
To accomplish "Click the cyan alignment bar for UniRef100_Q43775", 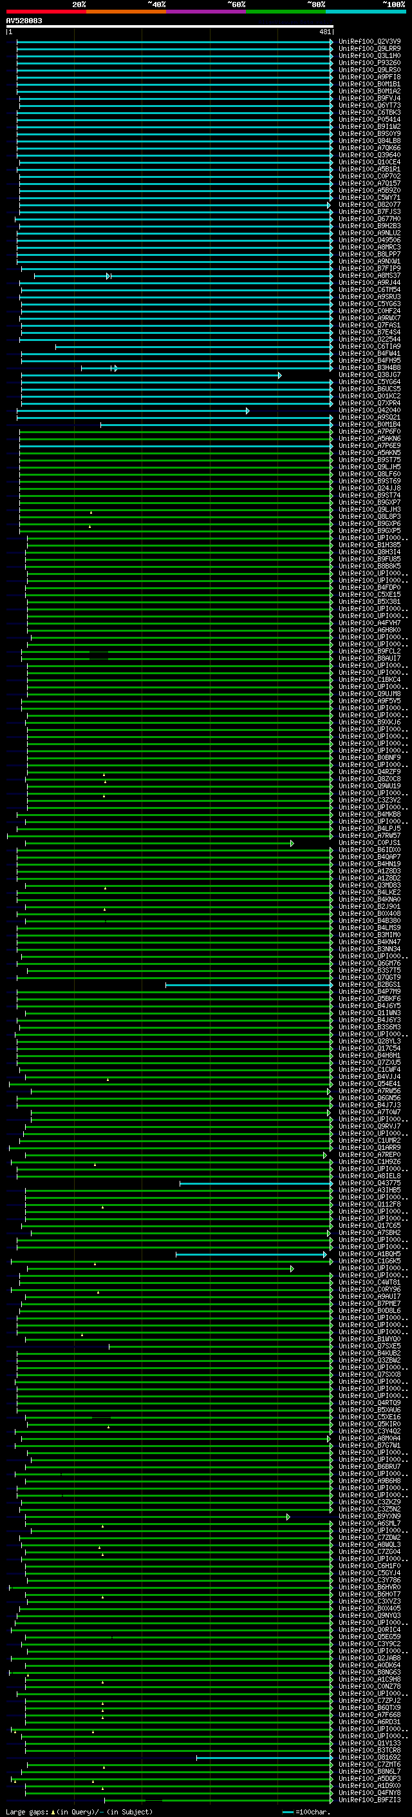I will [256, 1183].
